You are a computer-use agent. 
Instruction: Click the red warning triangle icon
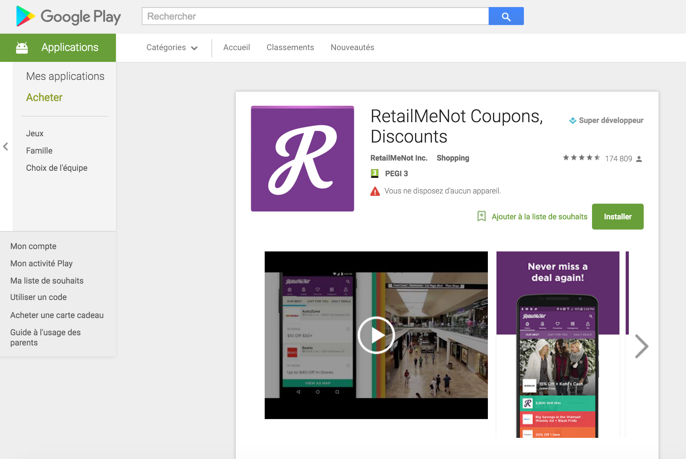(375, 191)
